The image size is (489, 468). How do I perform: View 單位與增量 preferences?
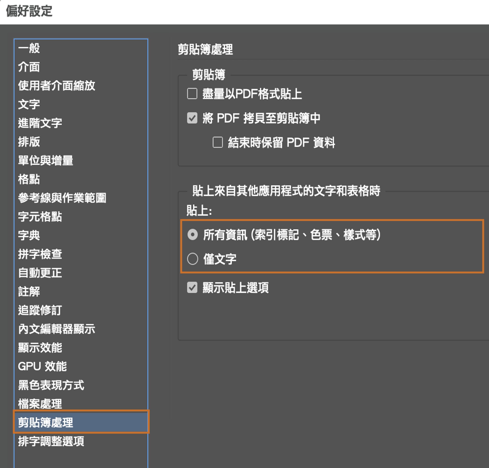[x=45, y=160]
